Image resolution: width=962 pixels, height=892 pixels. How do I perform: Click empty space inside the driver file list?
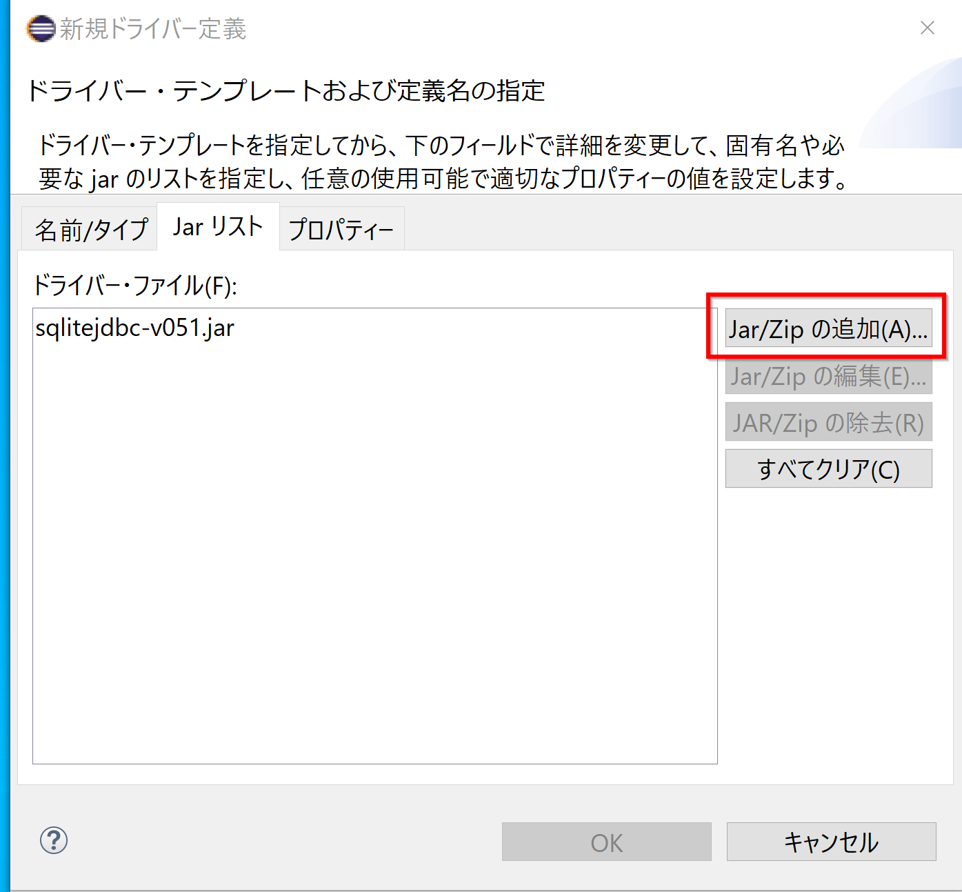pos(374,552)
